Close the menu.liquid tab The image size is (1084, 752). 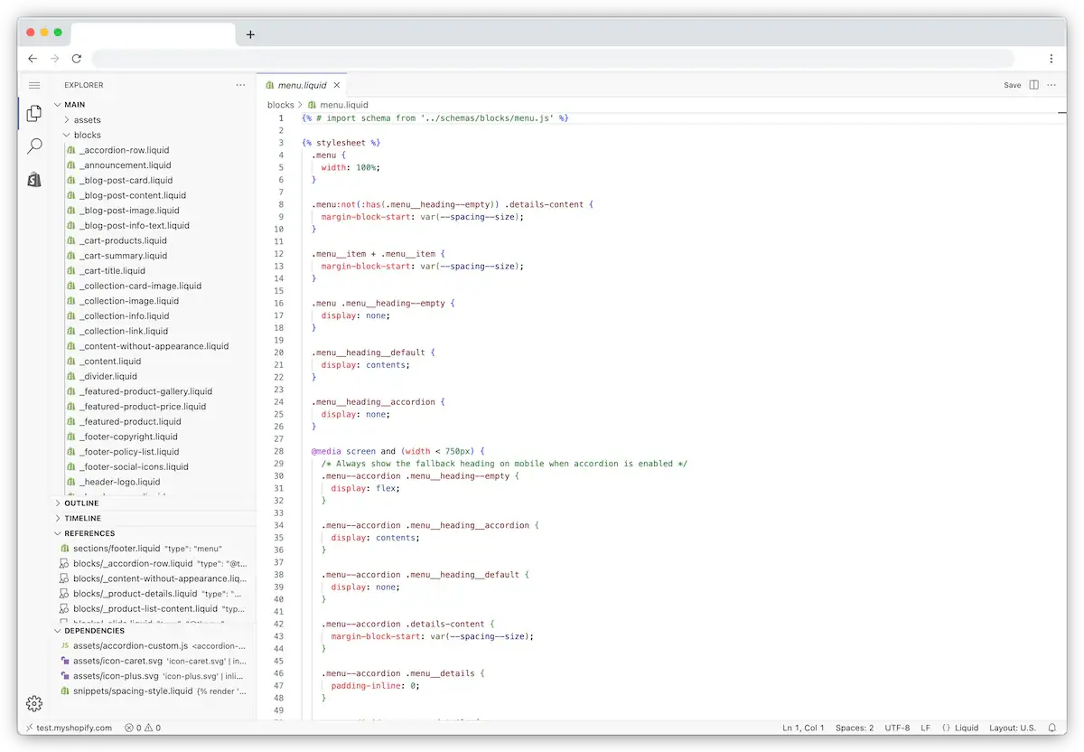tap(336, 85)
